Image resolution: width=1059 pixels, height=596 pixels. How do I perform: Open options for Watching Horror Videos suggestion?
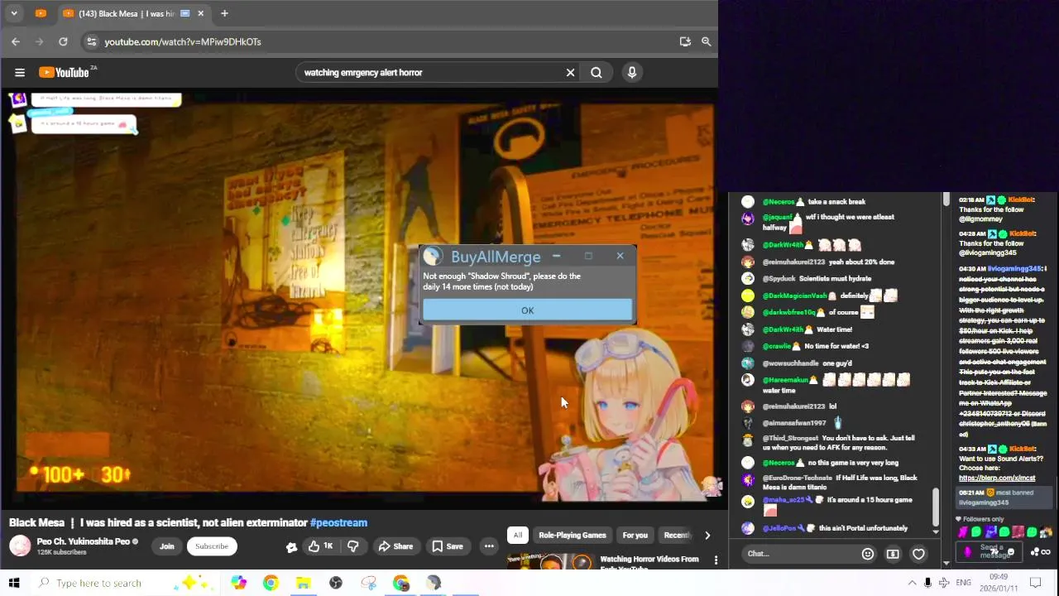(716, 560)
